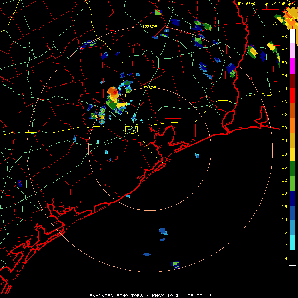
Task: Pick the light green legend swatch
Action: tap(292, 183)
